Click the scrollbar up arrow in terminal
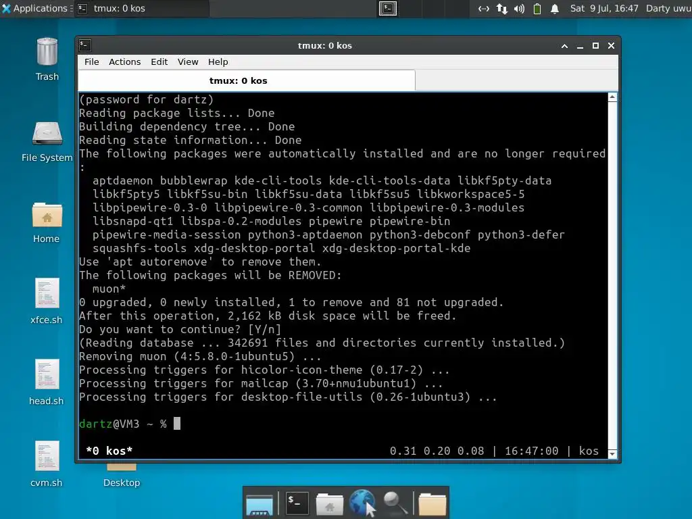This screenshot has height=519, width=692. pos(612,97)
